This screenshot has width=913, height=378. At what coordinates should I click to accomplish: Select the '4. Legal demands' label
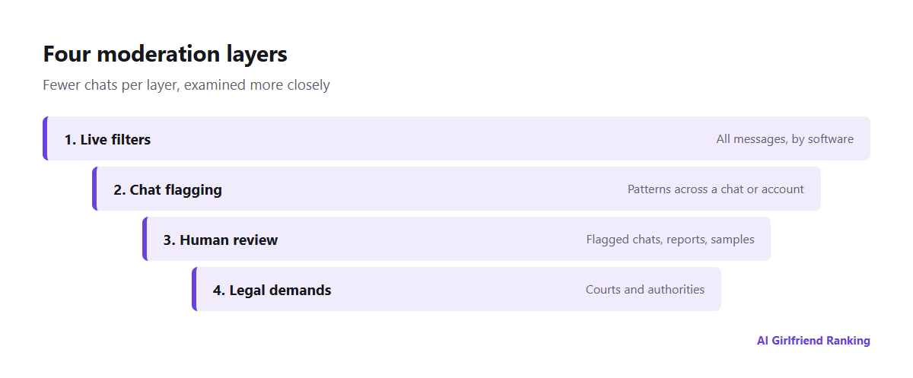(x=272, y=291)
